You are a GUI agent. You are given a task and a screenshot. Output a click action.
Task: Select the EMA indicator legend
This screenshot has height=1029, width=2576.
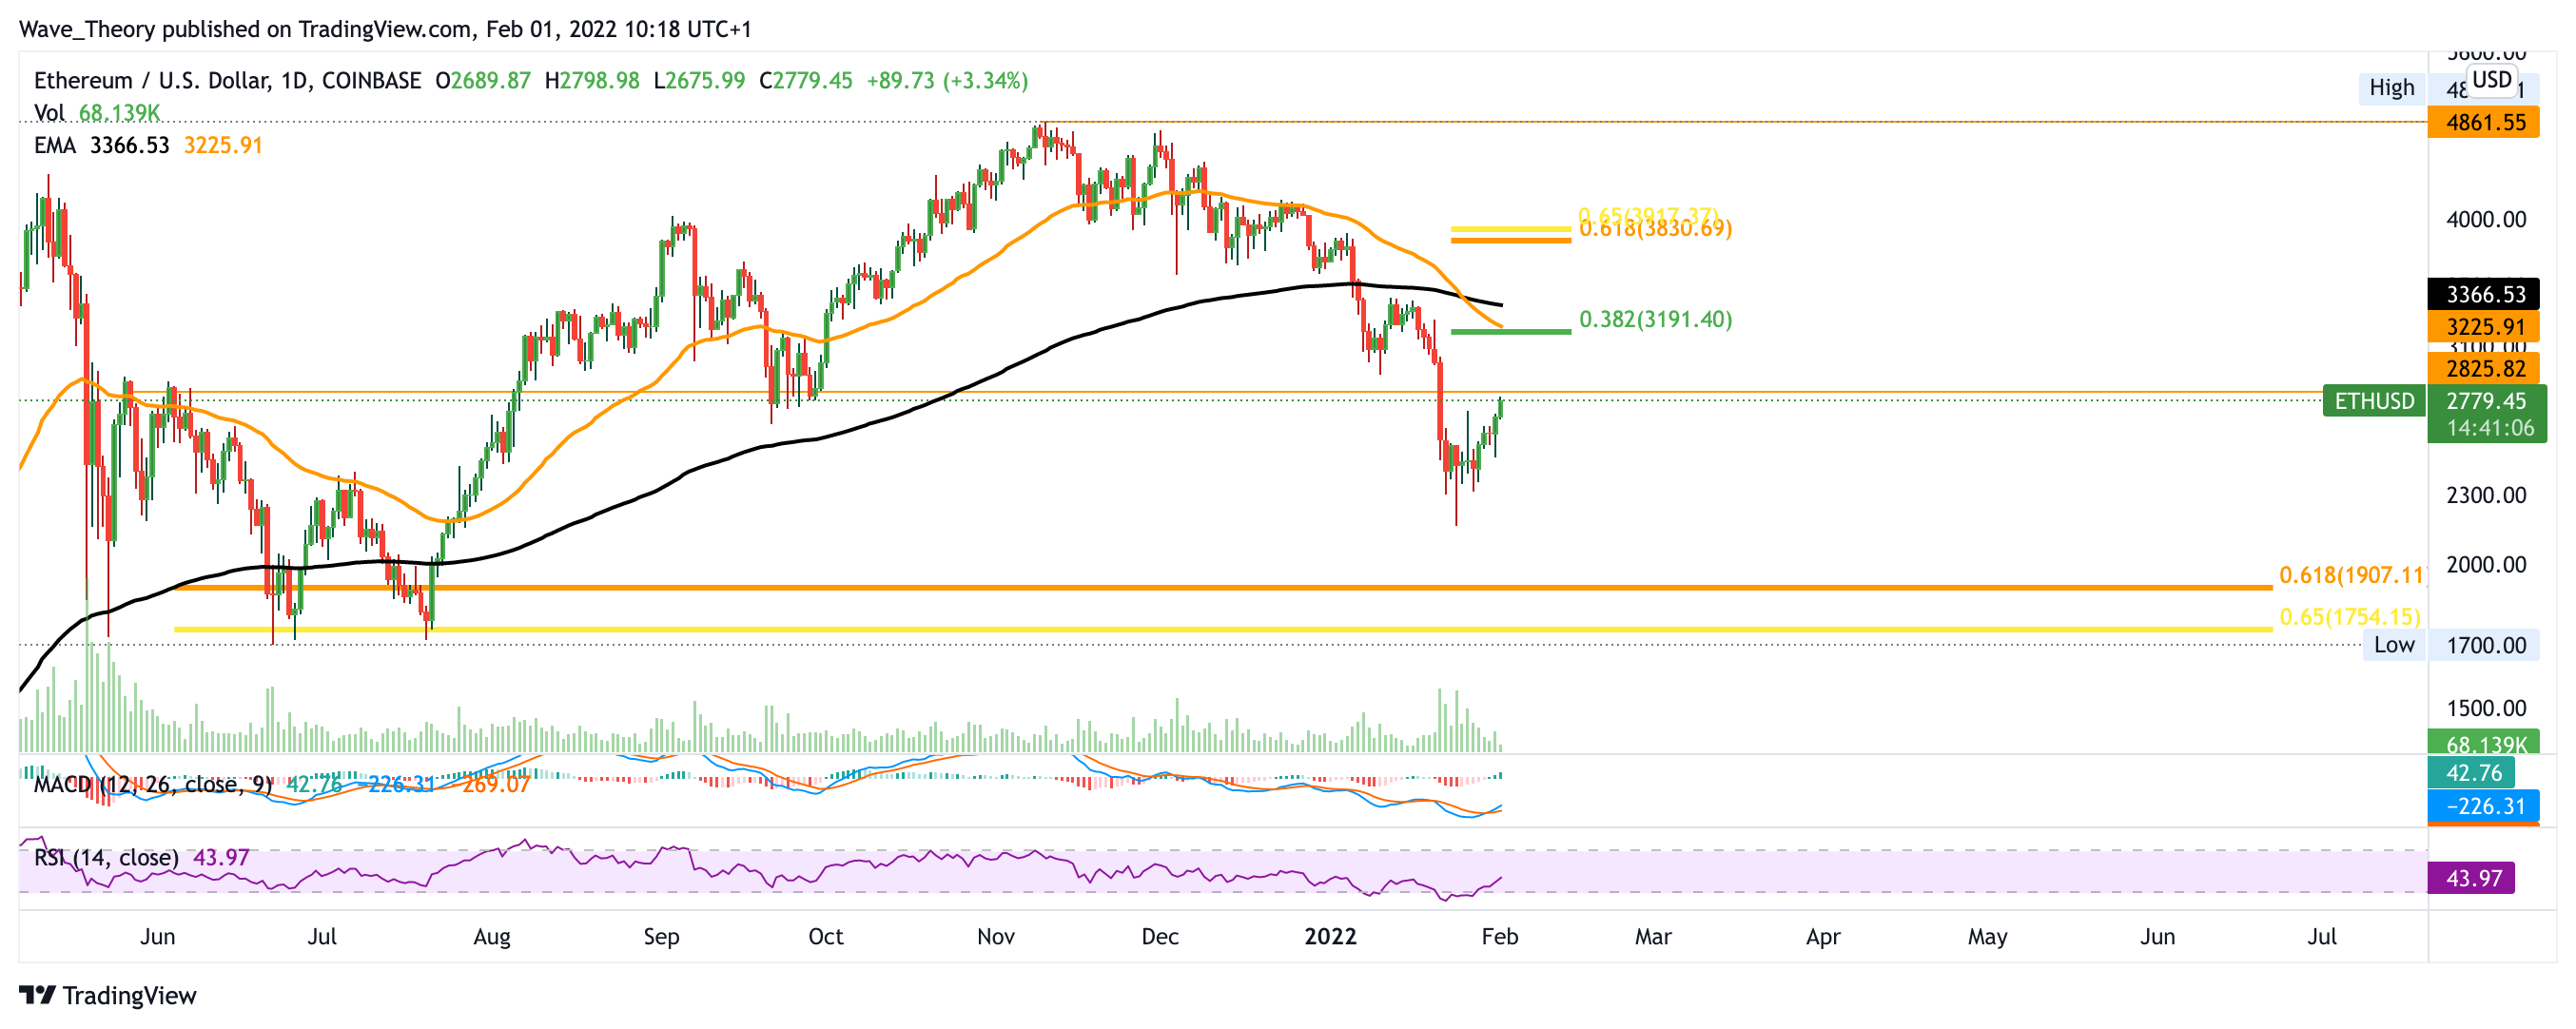point(54,146)
